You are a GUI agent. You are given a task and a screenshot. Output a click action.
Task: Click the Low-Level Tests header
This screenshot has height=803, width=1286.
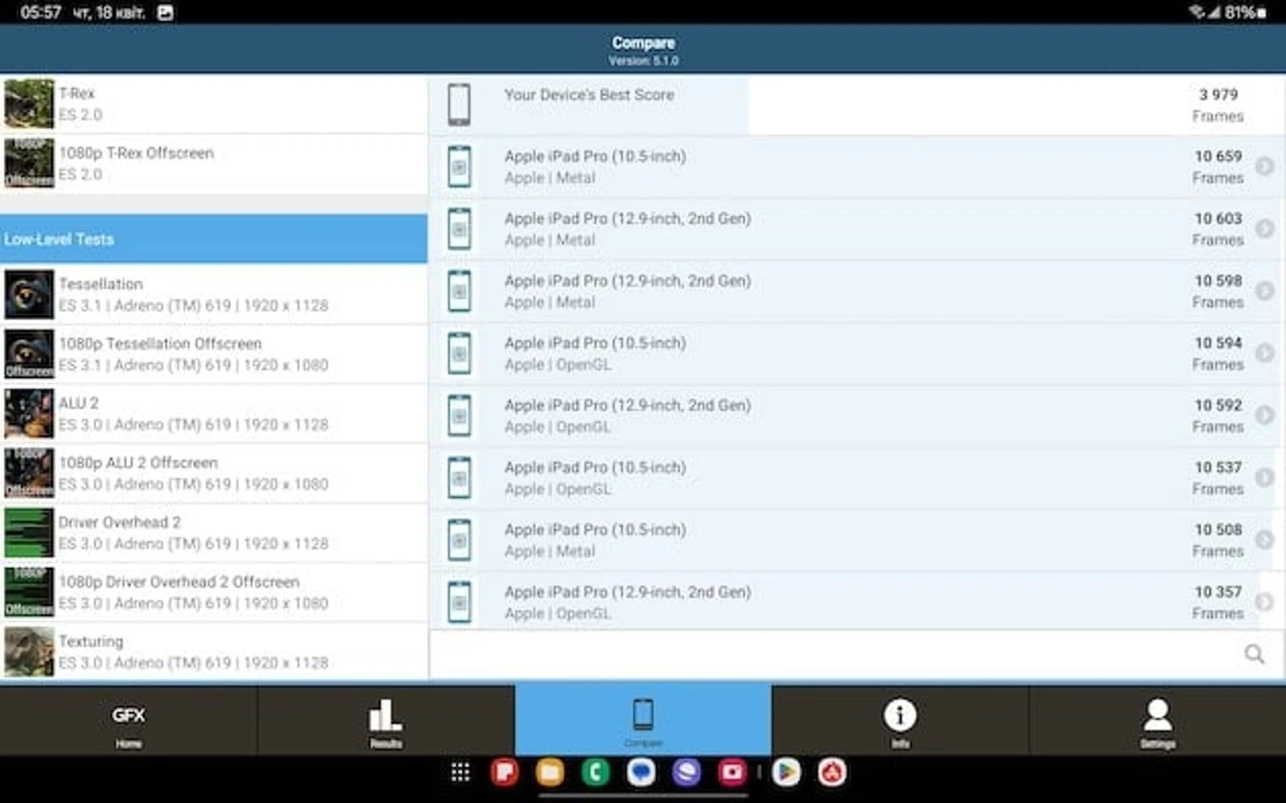[214, 239]
